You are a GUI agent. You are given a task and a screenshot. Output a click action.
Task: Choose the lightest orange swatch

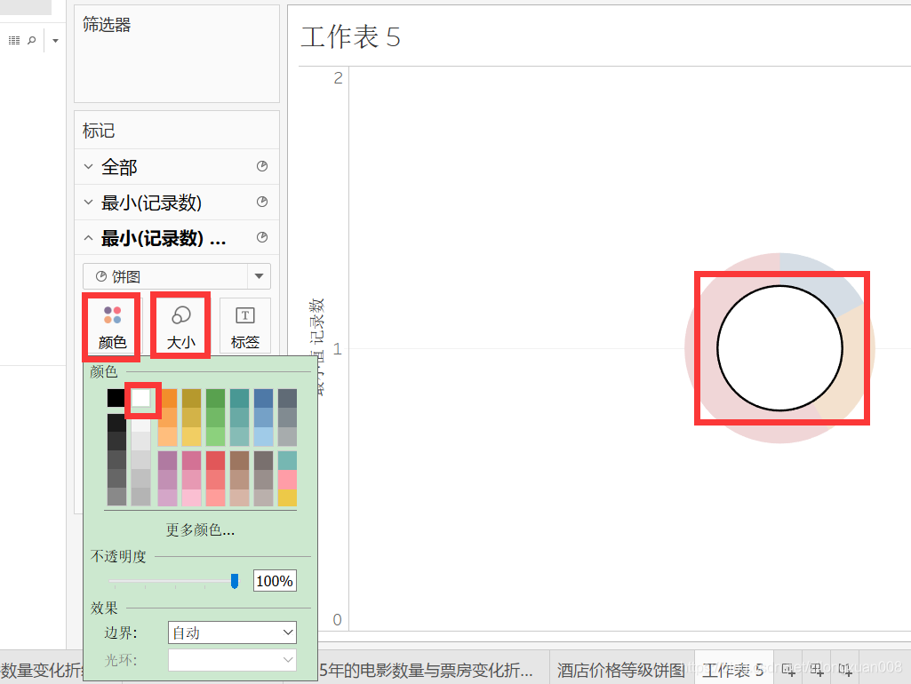point(168,437)
